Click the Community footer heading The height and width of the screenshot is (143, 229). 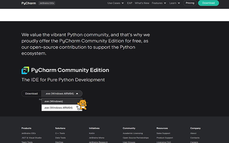129,128
